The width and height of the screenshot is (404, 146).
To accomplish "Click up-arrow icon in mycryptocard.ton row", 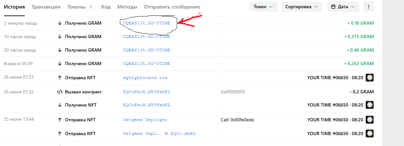I will click(x=60, y=78).
